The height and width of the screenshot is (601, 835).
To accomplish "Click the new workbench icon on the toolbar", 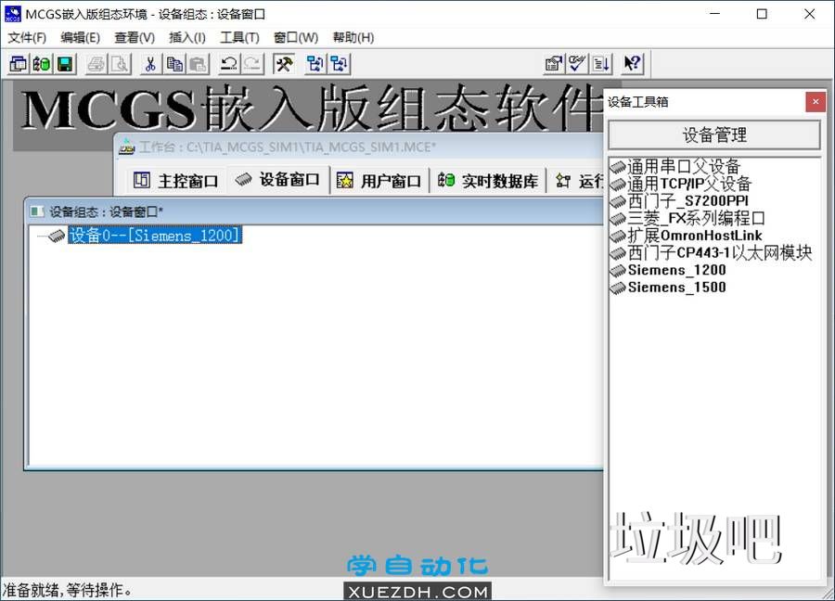I will tap(19, 63).
